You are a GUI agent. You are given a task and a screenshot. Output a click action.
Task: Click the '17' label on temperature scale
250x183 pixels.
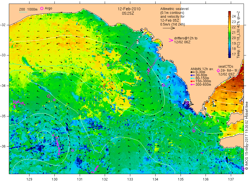click(234, 54)
